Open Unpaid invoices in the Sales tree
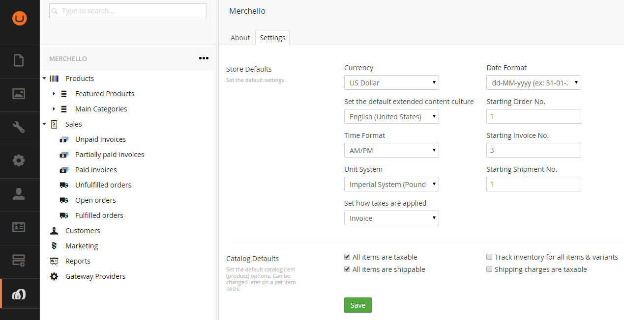Image resolution: width=624 pixels, height=320 pixels. click(100, 139)
